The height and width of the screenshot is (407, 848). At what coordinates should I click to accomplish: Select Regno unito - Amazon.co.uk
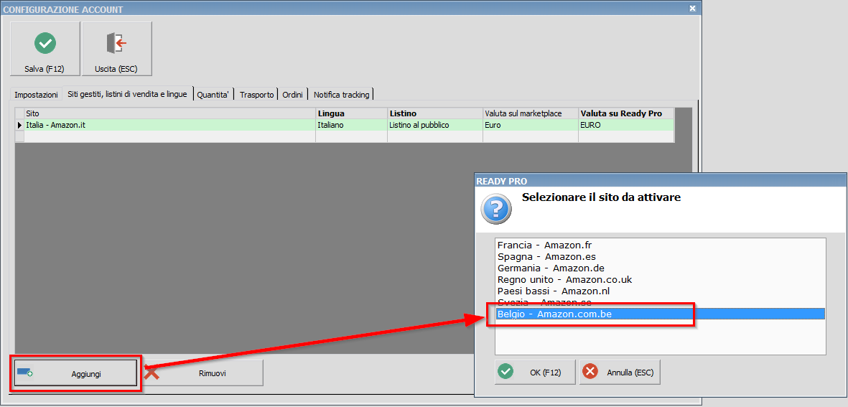pyautogui.click(x=661, y=279)
